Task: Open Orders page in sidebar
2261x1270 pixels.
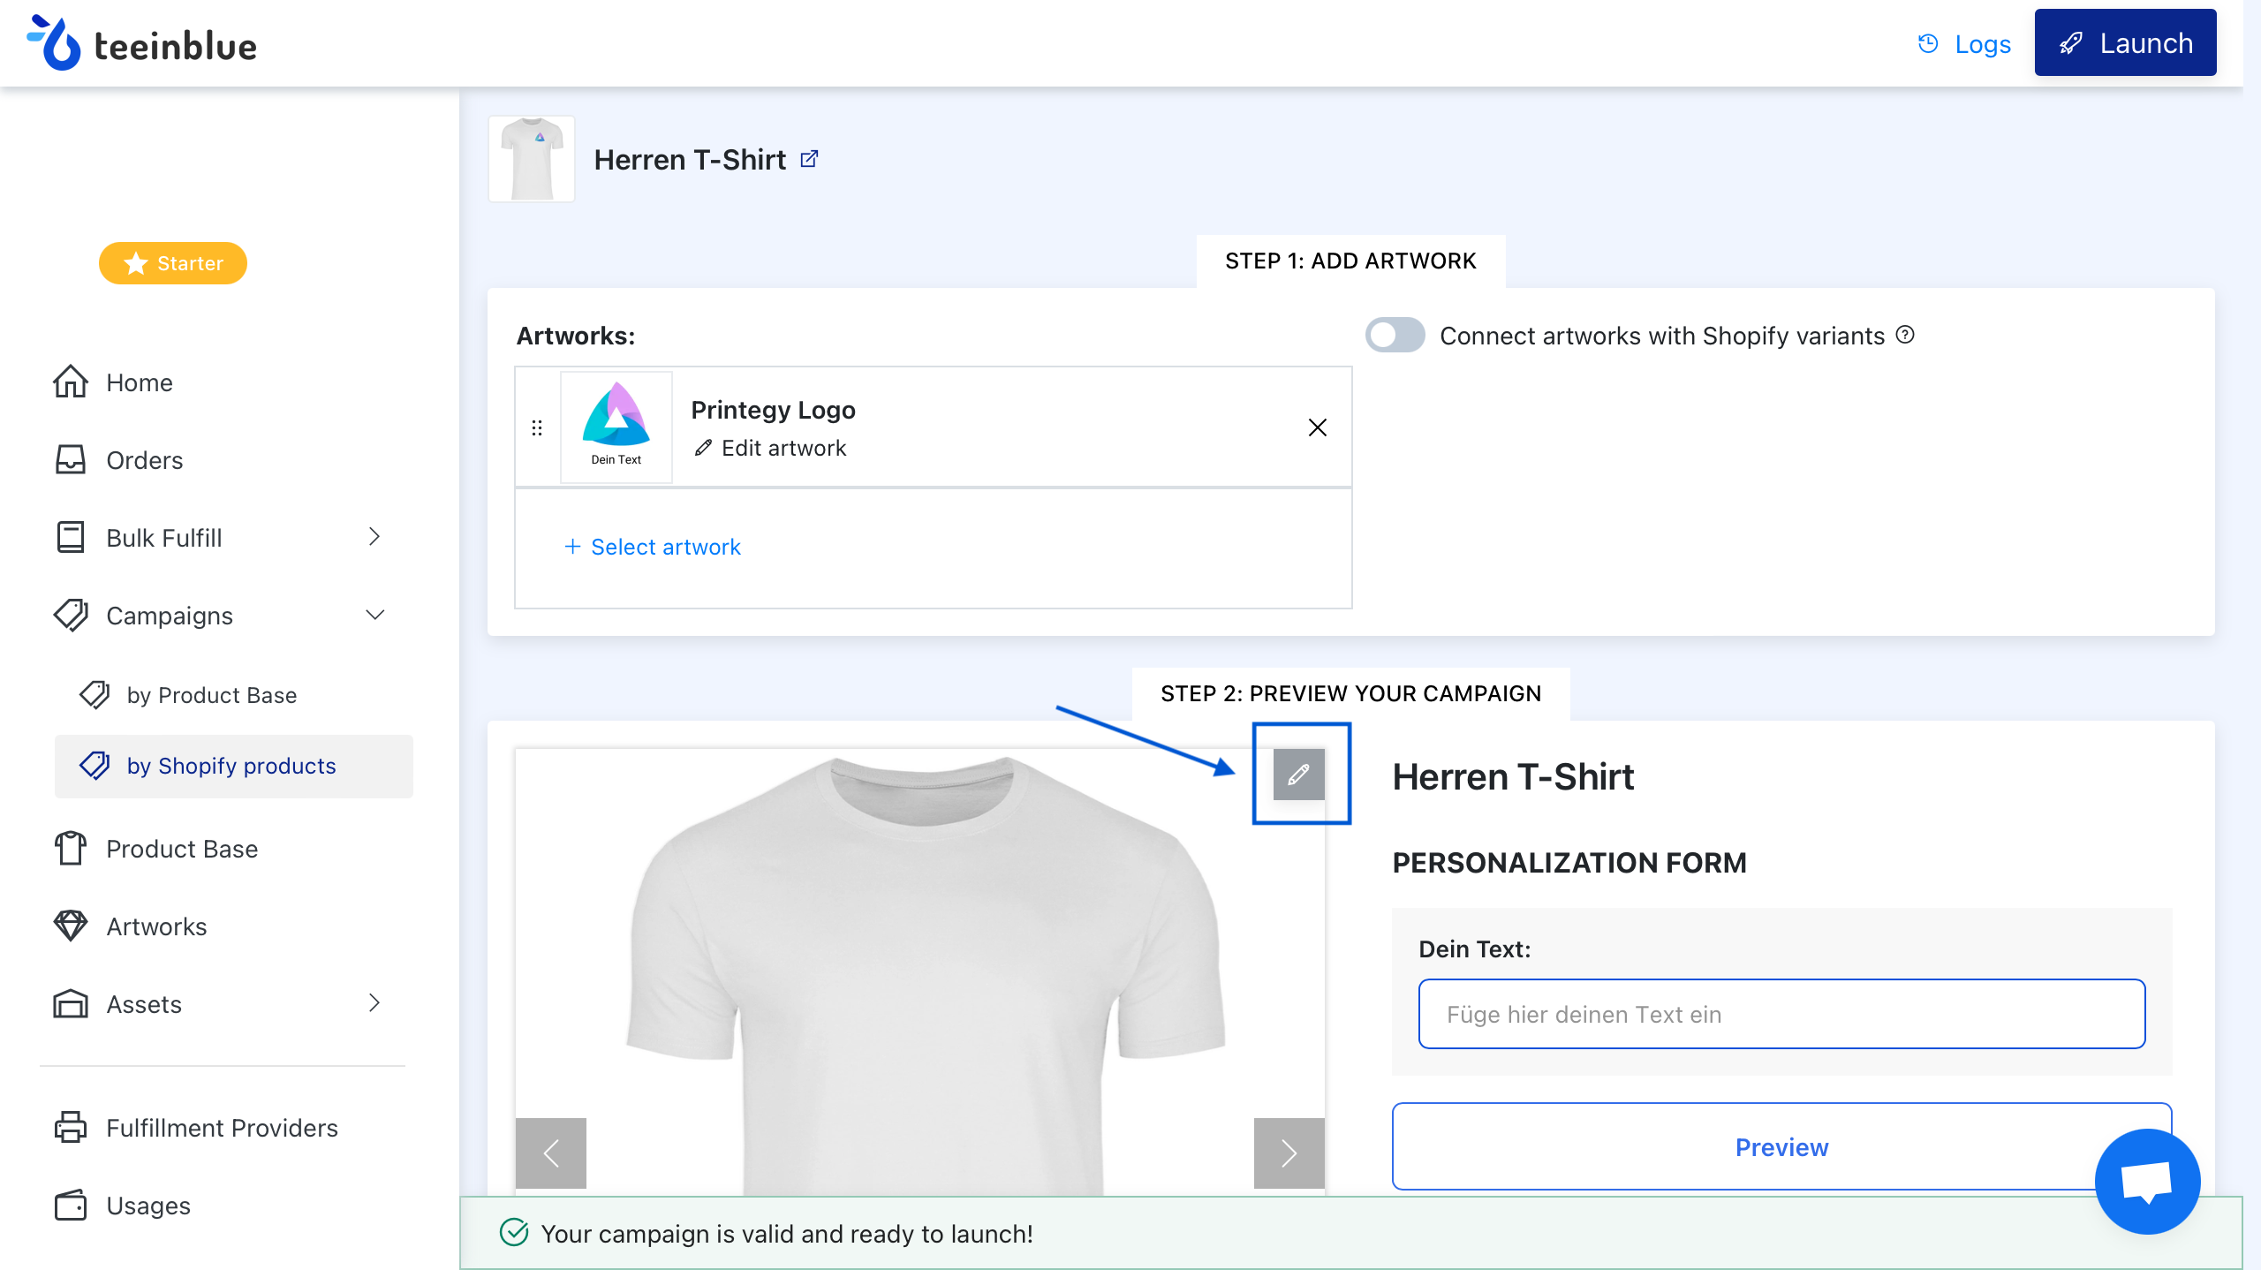Action: (144, 460)
